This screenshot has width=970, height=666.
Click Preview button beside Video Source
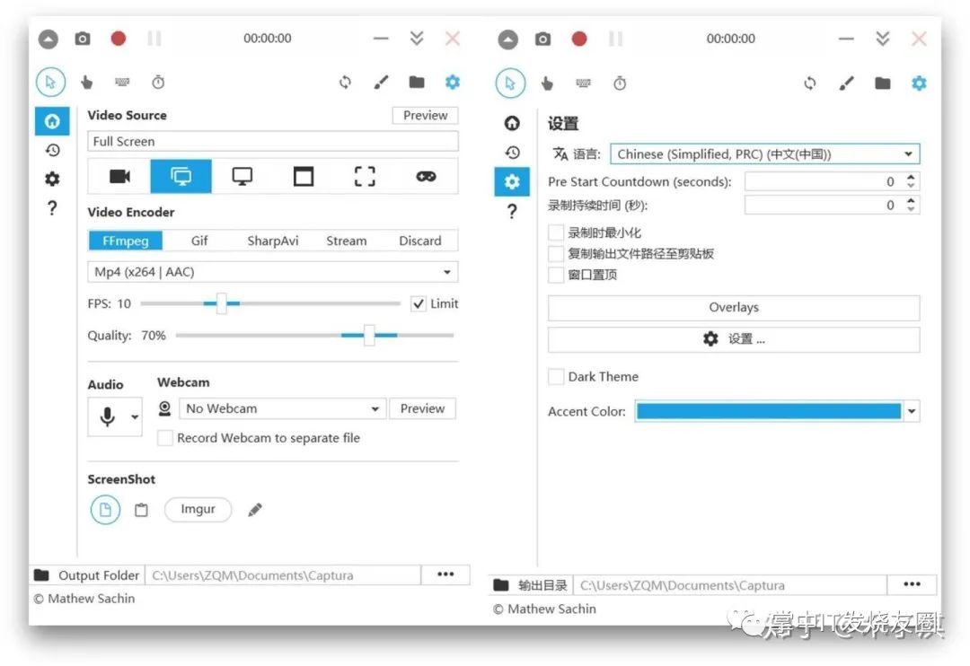(x=425, y=115)
